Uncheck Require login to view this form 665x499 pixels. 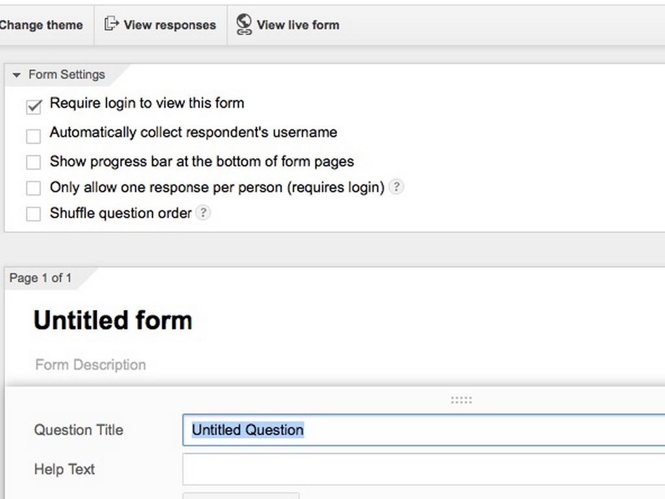pos(34,107)
